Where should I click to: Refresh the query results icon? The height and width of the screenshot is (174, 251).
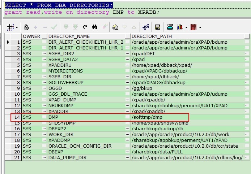pos(85,27)
